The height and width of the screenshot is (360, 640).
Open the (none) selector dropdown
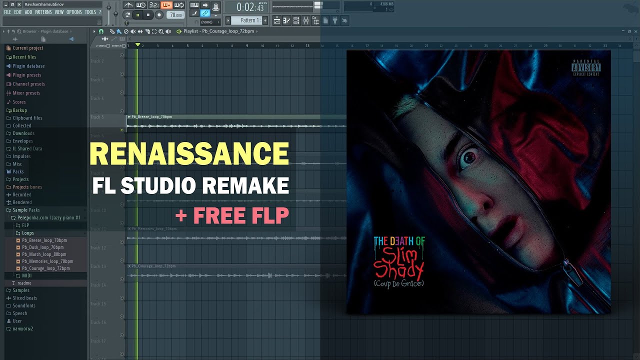coord(210,22)
